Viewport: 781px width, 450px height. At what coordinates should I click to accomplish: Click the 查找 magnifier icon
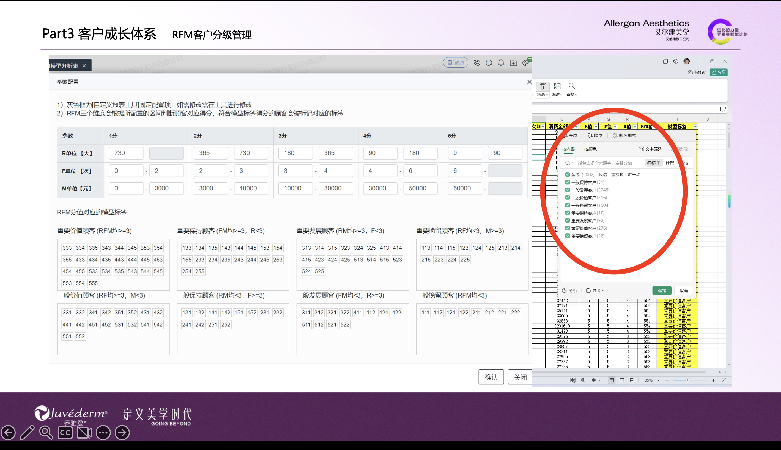coord(572,86)
